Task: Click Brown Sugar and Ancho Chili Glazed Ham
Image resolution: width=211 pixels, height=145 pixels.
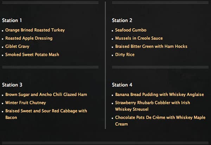Action: tap(46, 95)
